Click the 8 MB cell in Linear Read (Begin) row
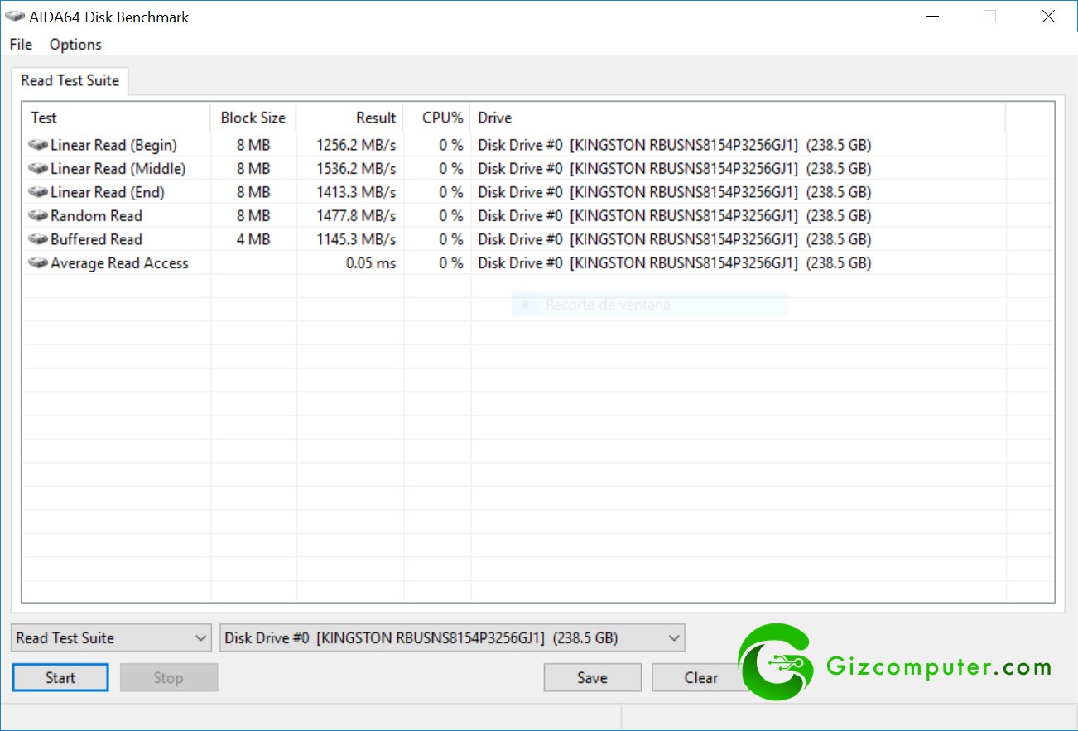 click(253, 145)
